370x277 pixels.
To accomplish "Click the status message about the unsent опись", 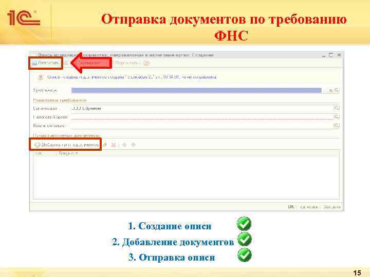I will point(132,77).
